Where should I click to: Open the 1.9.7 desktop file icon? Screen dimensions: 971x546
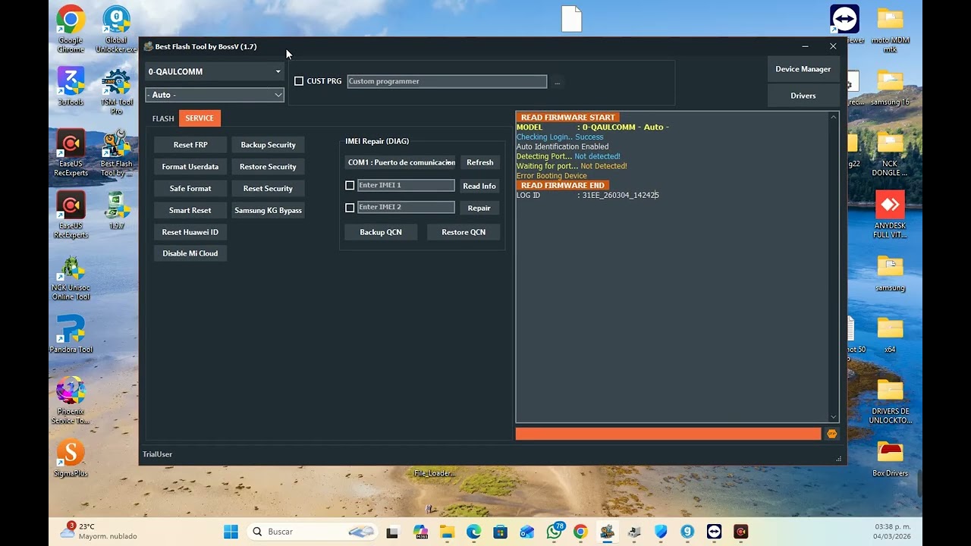[116, 209]
